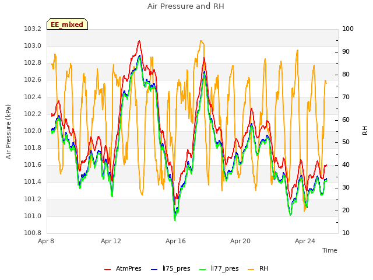The width and height of the screenshot is (373, 280).
Task: Click the 30 RH axis label
Action: point(346,188)
